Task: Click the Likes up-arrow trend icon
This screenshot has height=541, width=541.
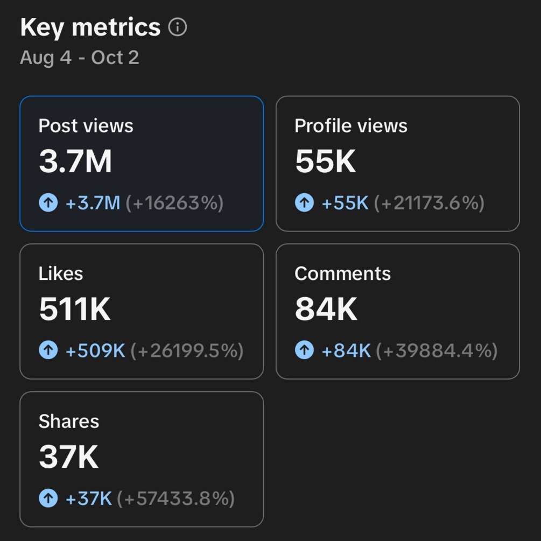Action: pos(48,351)
